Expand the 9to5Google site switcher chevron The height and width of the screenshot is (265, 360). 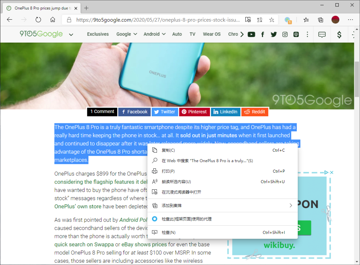[71, 35]
